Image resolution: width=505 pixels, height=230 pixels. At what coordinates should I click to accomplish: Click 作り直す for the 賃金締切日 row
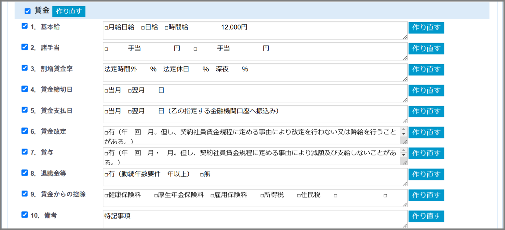pos(426,91)
